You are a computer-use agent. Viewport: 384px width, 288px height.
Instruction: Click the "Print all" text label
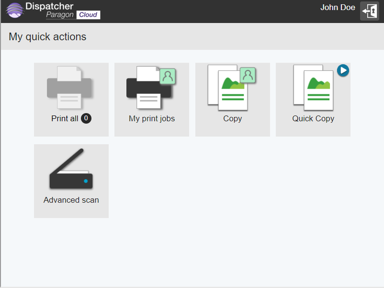coord(65,118)
